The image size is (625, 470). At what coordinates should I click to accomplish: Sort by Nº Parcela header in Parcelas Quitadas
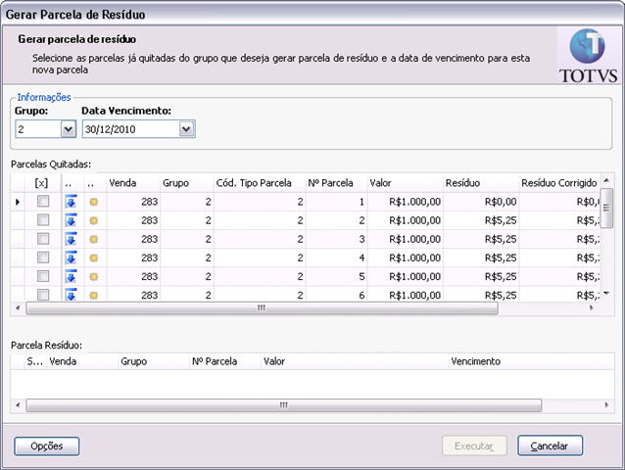336,183
